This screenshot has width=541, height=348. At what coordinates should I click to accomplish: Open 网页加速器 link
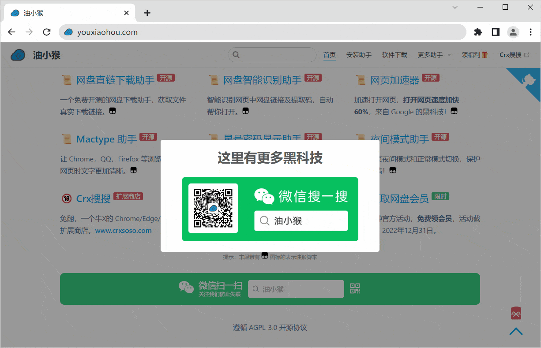[395, 80]
